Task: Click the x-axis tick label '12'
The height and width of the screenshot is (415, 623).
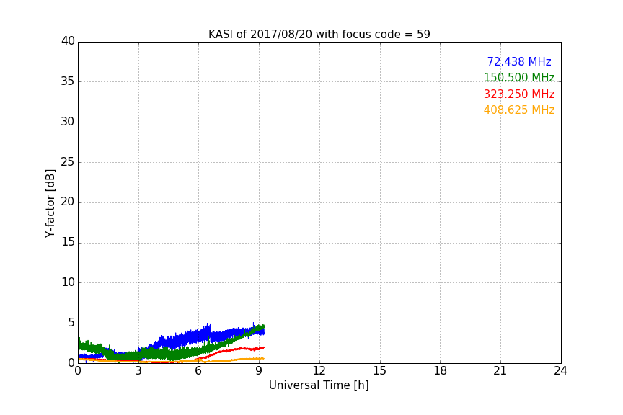Action: click(319, 371)
